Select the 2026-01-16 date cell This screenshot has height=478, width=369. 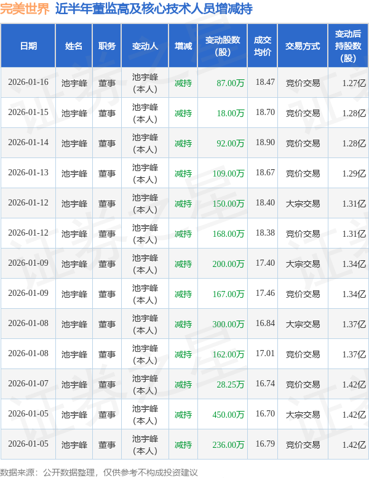click(x=28, y=83)
